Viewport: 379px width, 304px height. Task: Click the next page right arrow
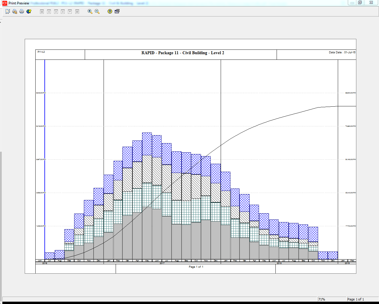coord(56,12)
